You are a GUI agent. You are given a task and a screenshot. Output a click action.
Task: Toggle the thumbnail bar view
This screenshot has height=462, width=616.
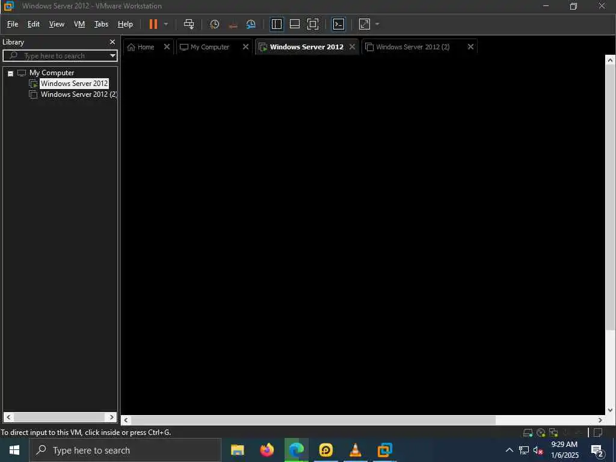click(x=295, y=24)
